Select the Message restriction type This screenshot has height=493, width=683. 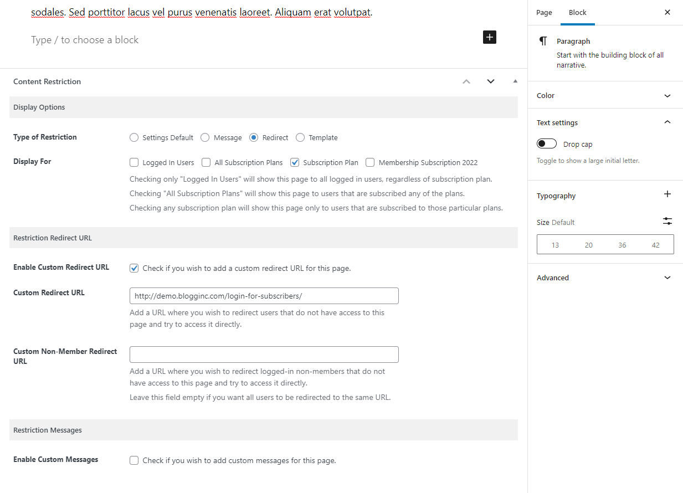(x=205, y=137)
